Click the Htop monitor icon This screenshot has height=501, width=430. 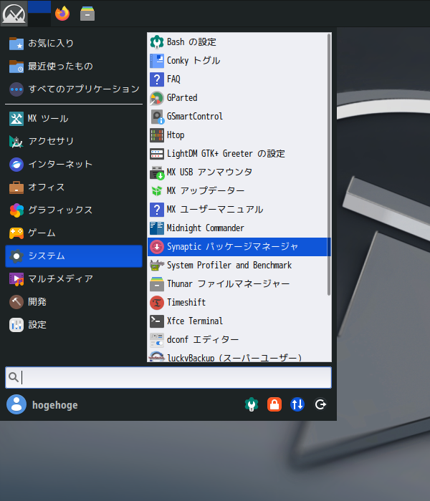tap(157, 135)
